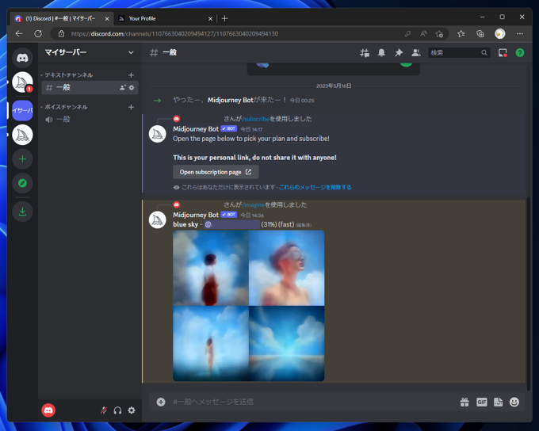View site information lock icon
Image resolution: width=539 pixels, height=431 pixels.
click(x=61, y=34)
